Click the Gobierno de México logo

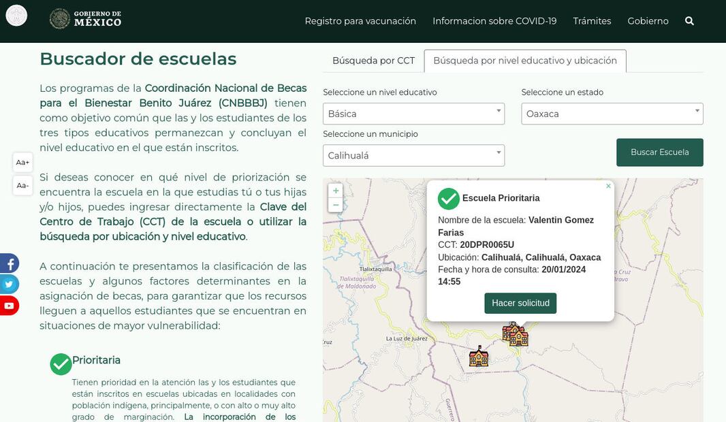(86, 18)
